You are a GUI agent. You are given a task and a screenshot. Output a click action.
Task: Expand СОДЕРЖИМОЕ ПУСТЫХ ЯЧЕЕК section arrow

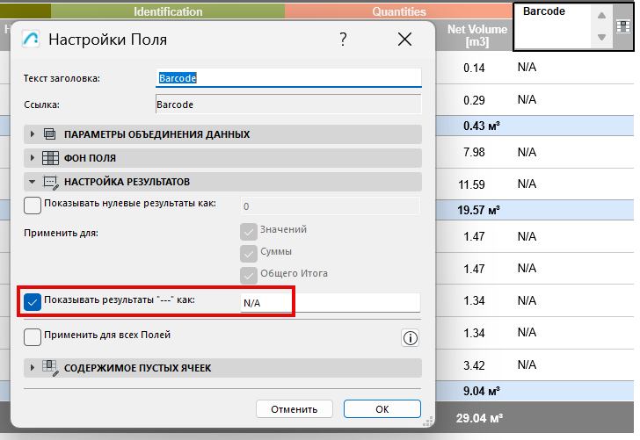(33, 368)
